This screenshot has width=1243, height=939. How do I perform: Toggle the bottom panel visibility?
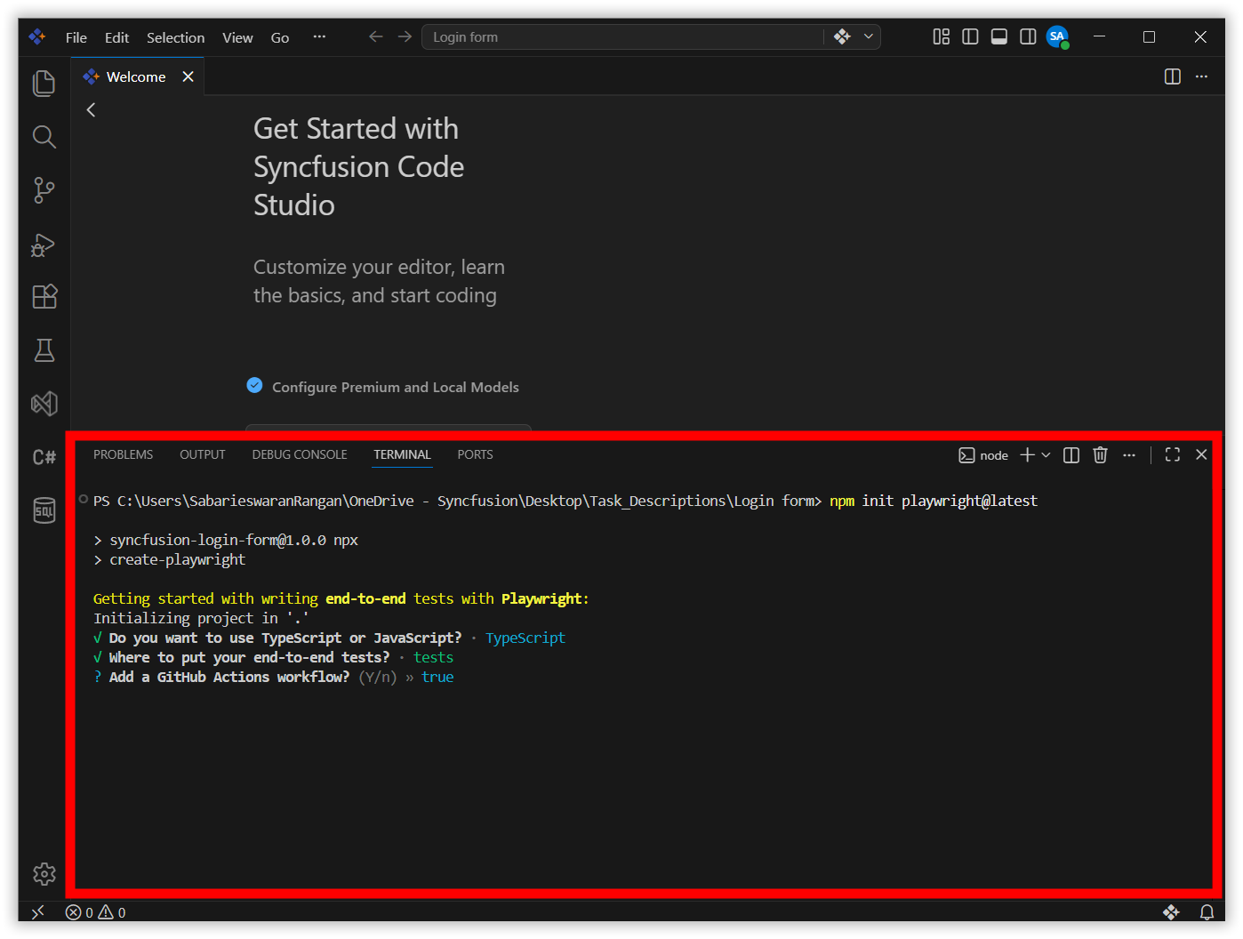[999, 36]
